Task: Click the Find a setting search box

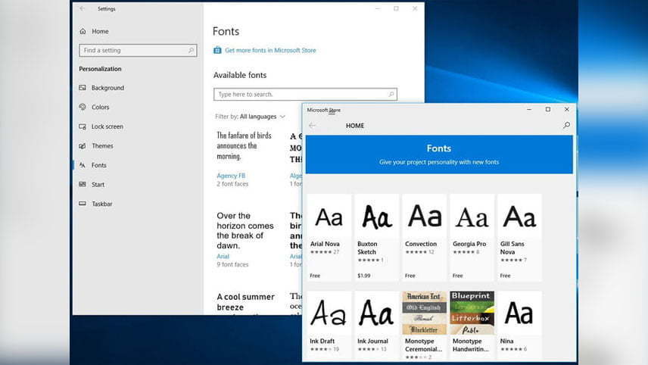Action: point(138,51)
